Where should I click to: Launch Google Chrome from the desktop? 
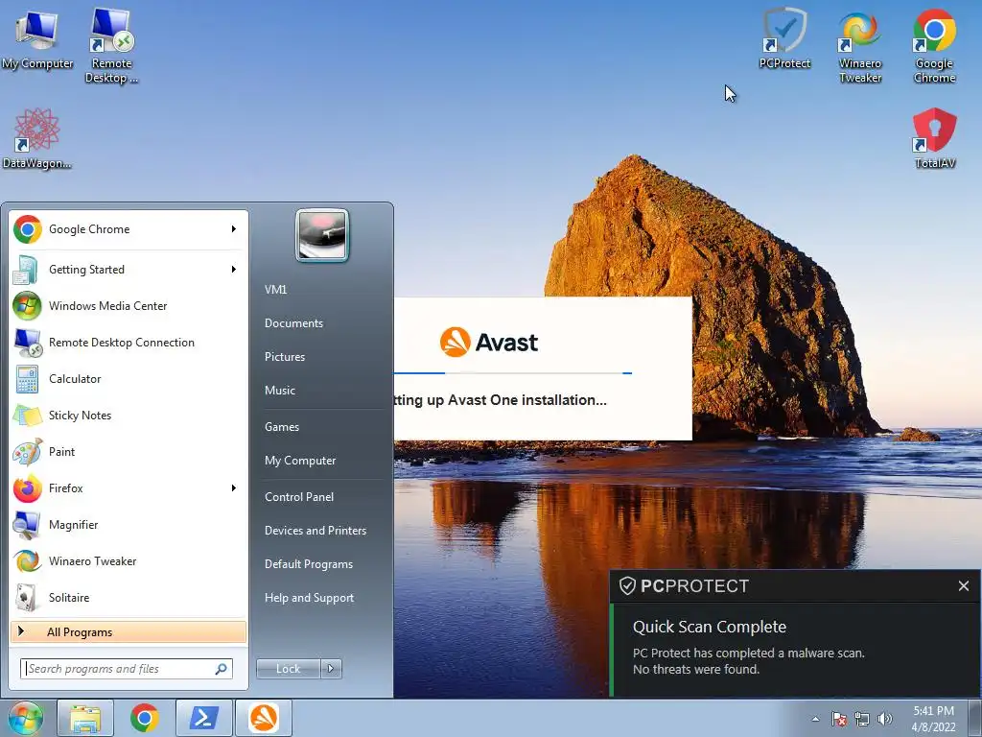(x=934, y=45)
